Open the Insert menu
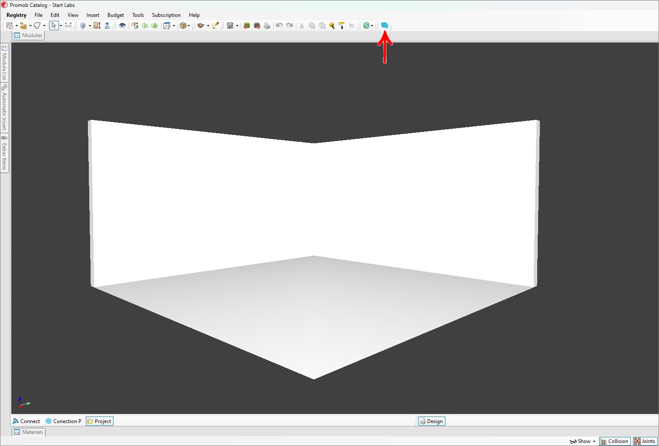This screenshot has width=659, height=446. (x=93, y=15)
